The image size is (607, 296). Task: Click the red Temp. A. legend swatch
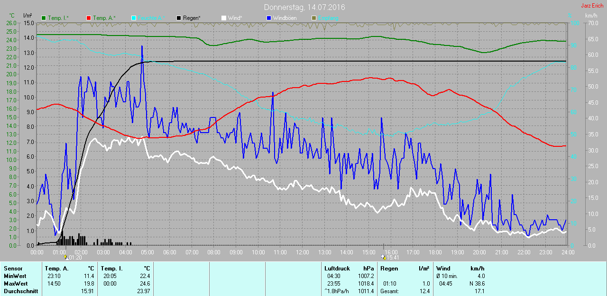[89, 18]
